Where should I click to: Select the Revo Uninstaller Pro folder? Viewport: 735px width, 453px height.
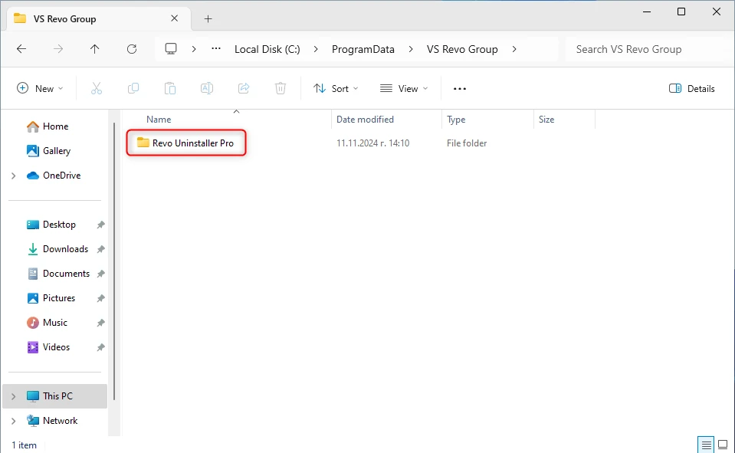185,143
